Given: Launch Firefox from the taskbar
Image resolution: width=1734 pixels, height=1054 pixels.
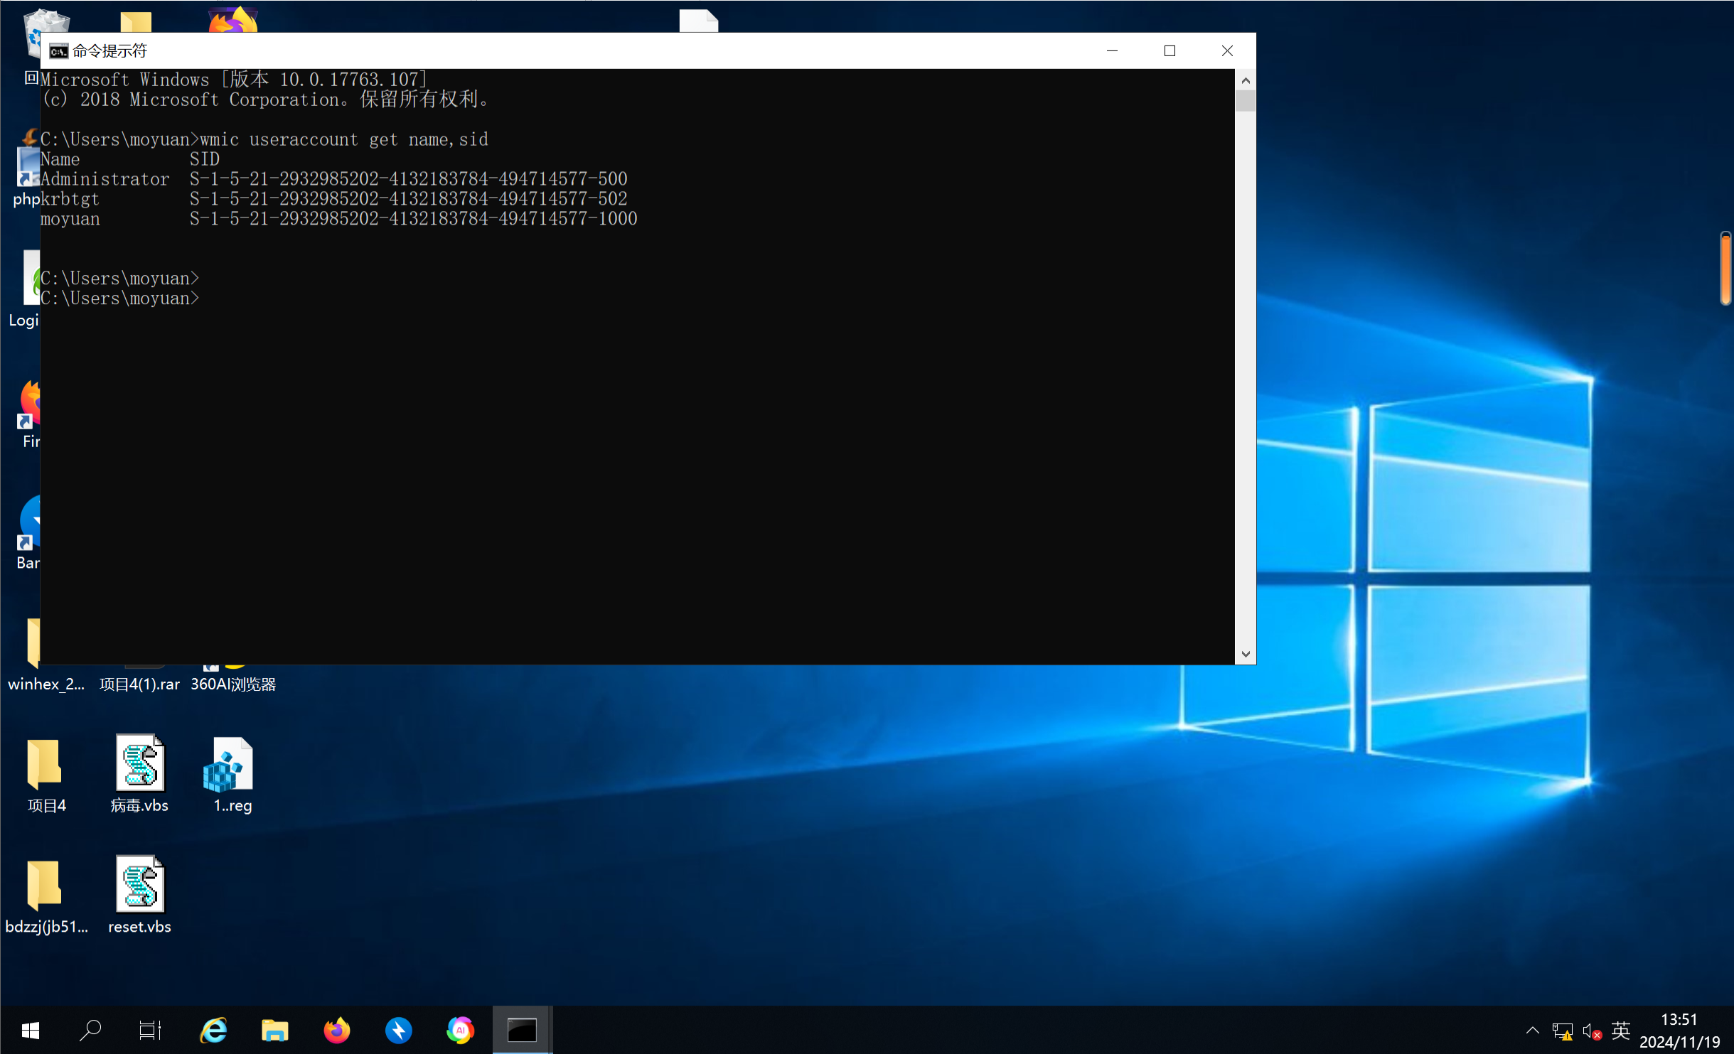Looking at the screenshot, I should coord(337,1030).
